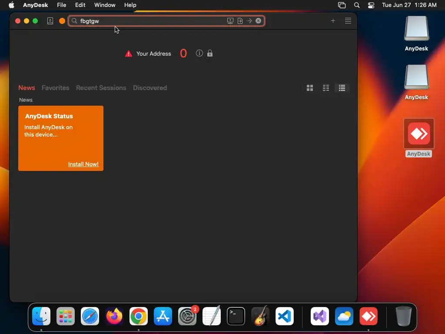Open the Recent Sessions tab
Screen dimensions: 445x334
[101, 88]
